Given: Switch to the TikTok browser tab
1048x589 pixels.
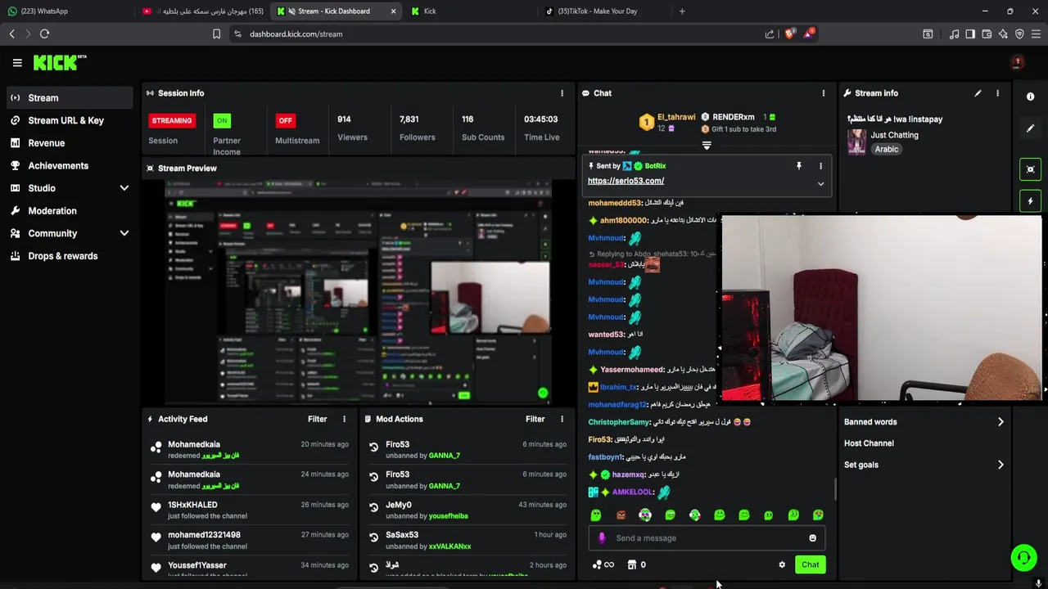Looking at the screenshot, I should (603, 11).
